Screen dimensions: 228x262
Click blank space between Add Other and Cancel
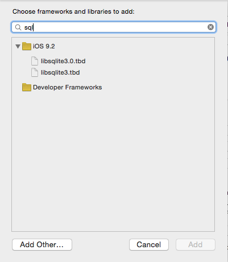tap(101, 244)
